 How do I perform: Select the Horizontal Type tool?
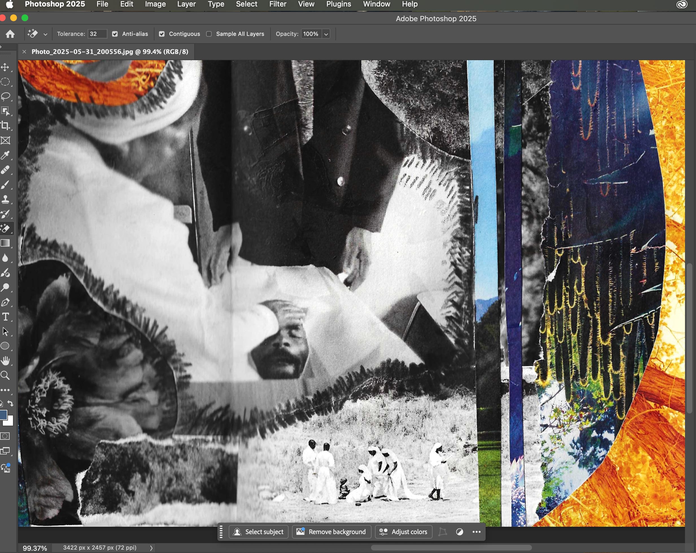tap(5, 317)
